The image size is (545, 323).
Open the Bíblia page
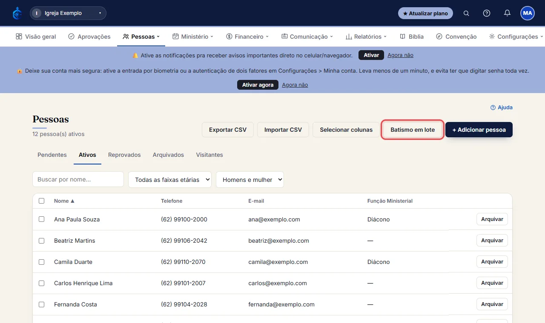point(412,37)
